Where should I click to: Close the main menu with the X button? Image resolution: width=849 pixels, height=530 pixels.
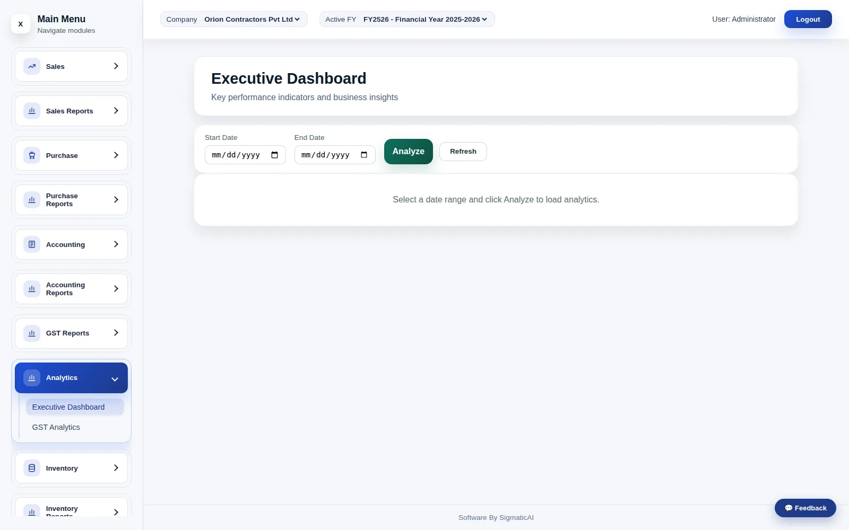coord(21,24)
